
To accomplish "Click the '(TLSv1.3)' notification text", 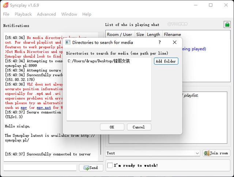I will click(14, 117).
